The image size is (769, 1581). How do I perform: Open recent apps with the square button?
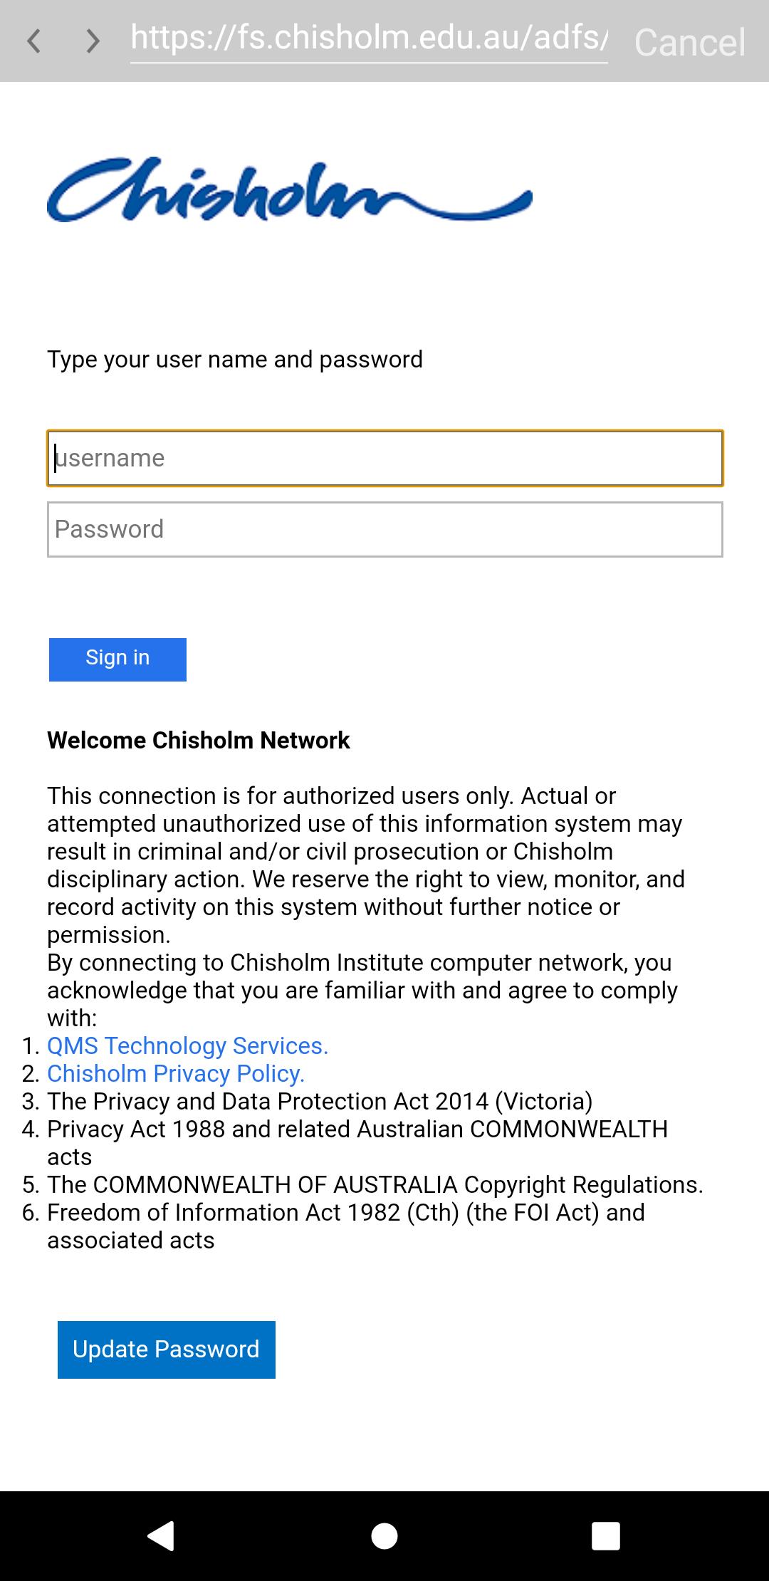(x=605, y=1536)
